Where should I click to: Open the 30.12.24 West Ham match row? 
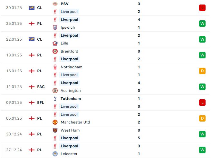tap(105, 134)
